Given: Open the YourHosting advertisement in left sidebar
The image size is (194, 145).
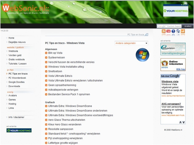Looking at the screenshot, I should tap(19, 130).
